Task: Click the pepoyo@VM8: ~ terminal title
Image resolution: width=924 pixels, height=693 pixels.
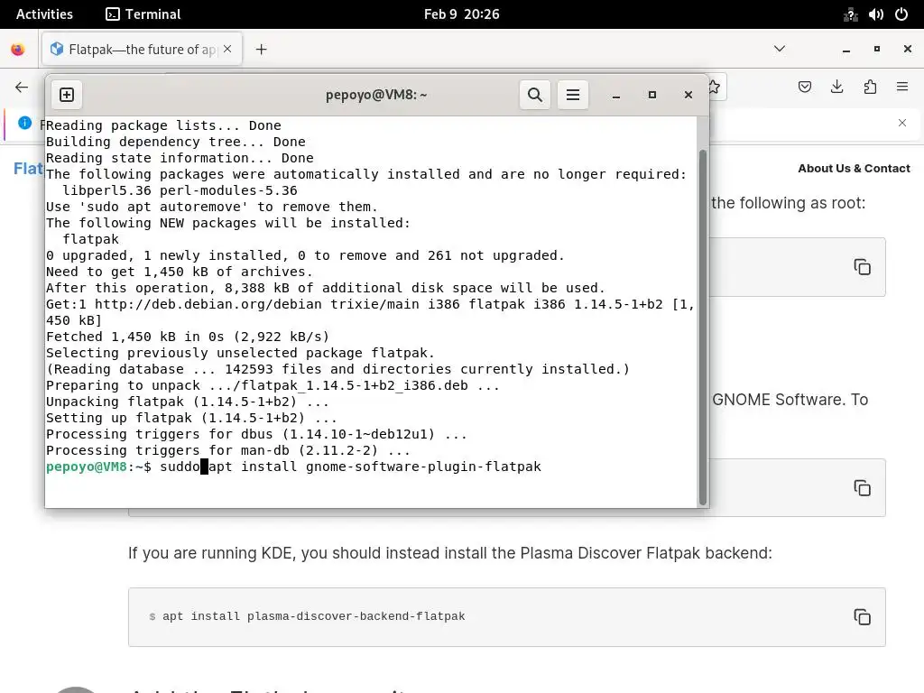Action: (x=376, y=95)
